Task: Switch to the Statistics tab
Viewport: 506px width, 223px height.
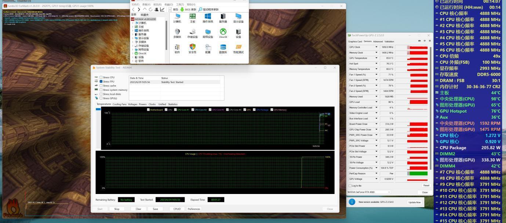Action: [173, 104]
